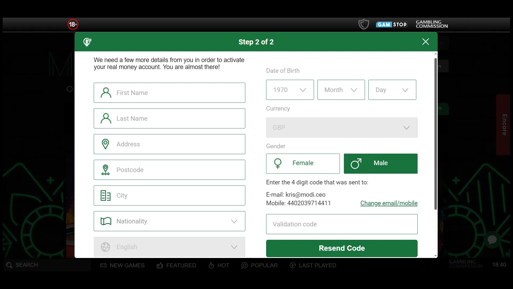Open the NEW GAMES tab

[122, 265]
